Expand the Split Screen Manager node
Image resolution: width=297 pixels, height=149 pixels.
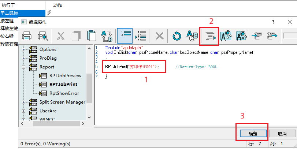click(24, 102)
